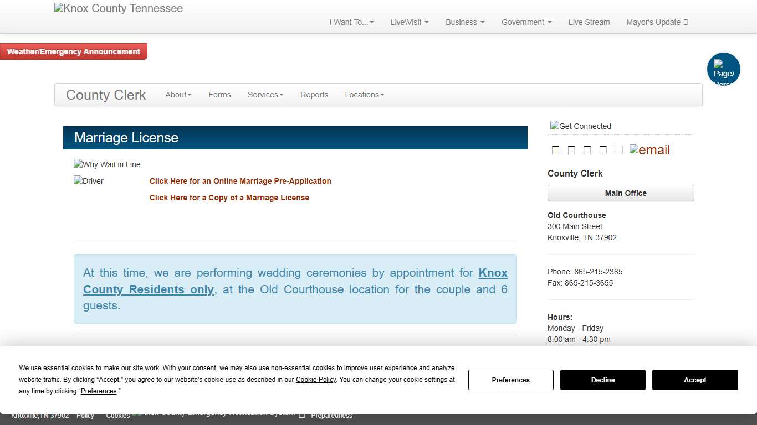Open the Forms menu item

pyautogui.click(x=219, y=95)
